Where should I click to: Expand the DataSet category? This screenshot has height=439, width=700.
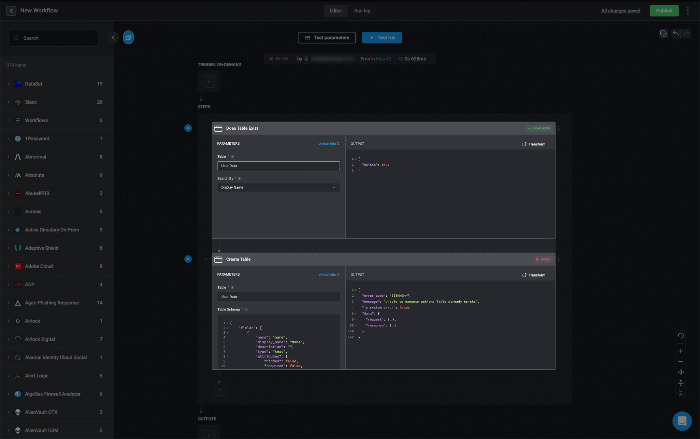(x=9, y=84)
